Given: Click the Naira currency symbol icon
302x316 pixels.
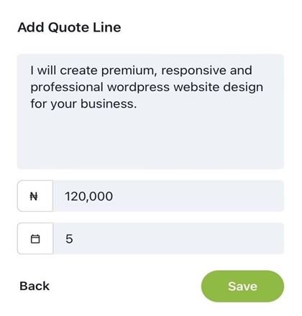Looking at the screenshot, I should coord(34,197).
